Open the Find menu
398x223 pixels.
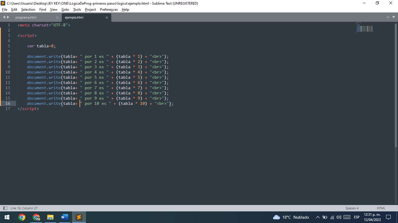[43, 10]
